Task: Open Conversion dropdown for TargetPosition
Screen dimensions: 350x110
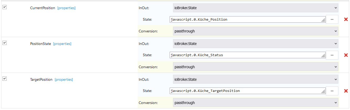Action: point(255,103)
